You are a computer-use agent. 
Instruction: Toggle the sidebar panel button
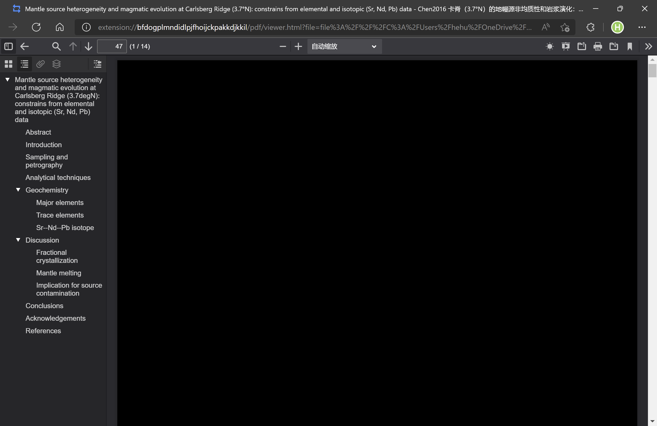click(8, 46)
